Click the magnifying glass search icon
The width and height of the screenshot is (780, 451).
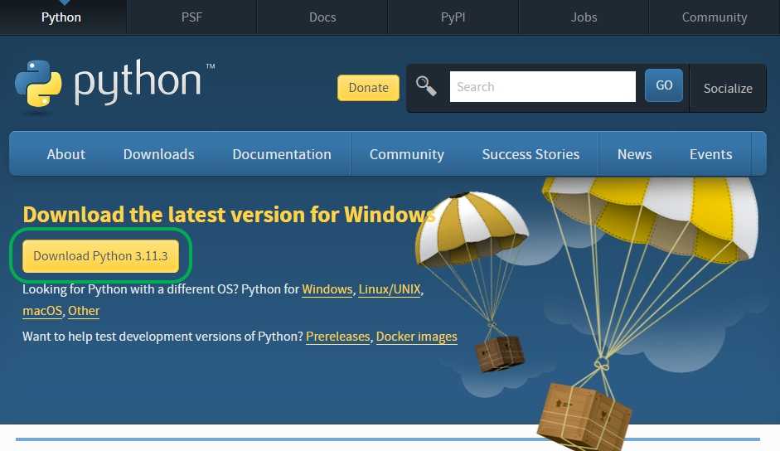(x=426, y=86)
